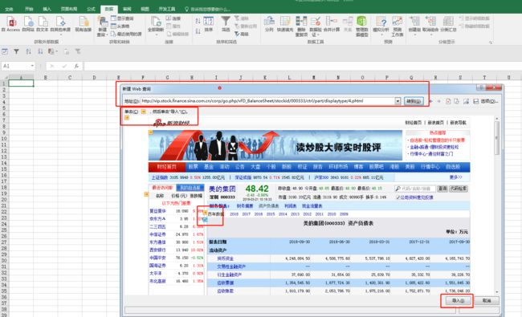This screenshot has height=317, width=522.
Task: Switch to the File (文件) tab
Action: [9, 9]
